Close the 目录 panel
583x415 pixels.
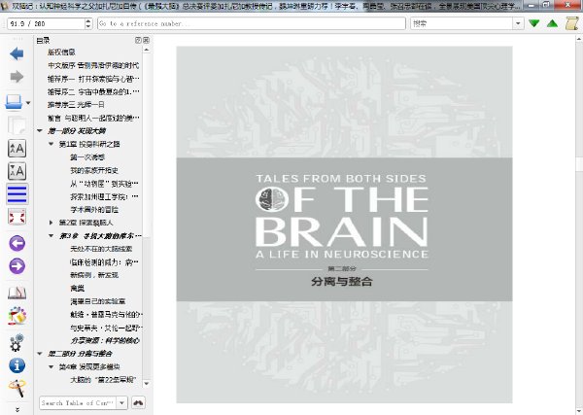146,40
